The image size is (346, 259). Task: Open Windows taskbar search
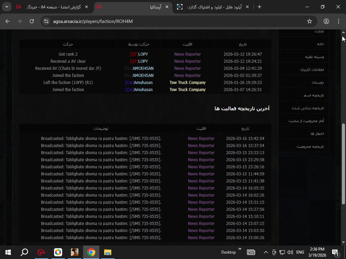click(24, 252)
